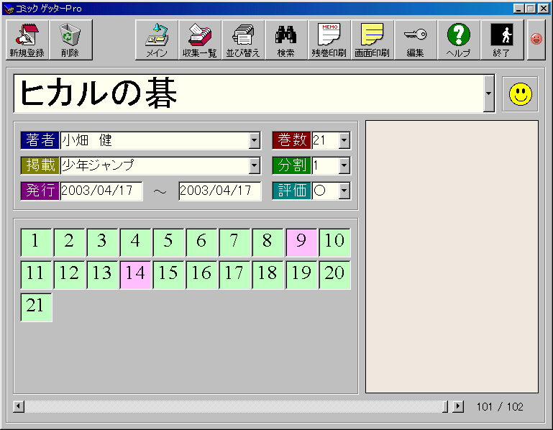The height and width of the screenshot is (430, 553).
Task: Toggle volume 7 box
Action: [x=235, y=242]
